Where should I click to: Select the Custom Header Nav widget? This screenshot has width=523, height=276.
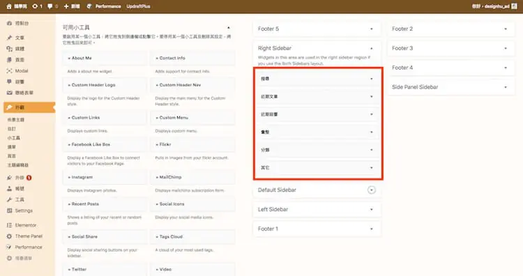[192, 85]
